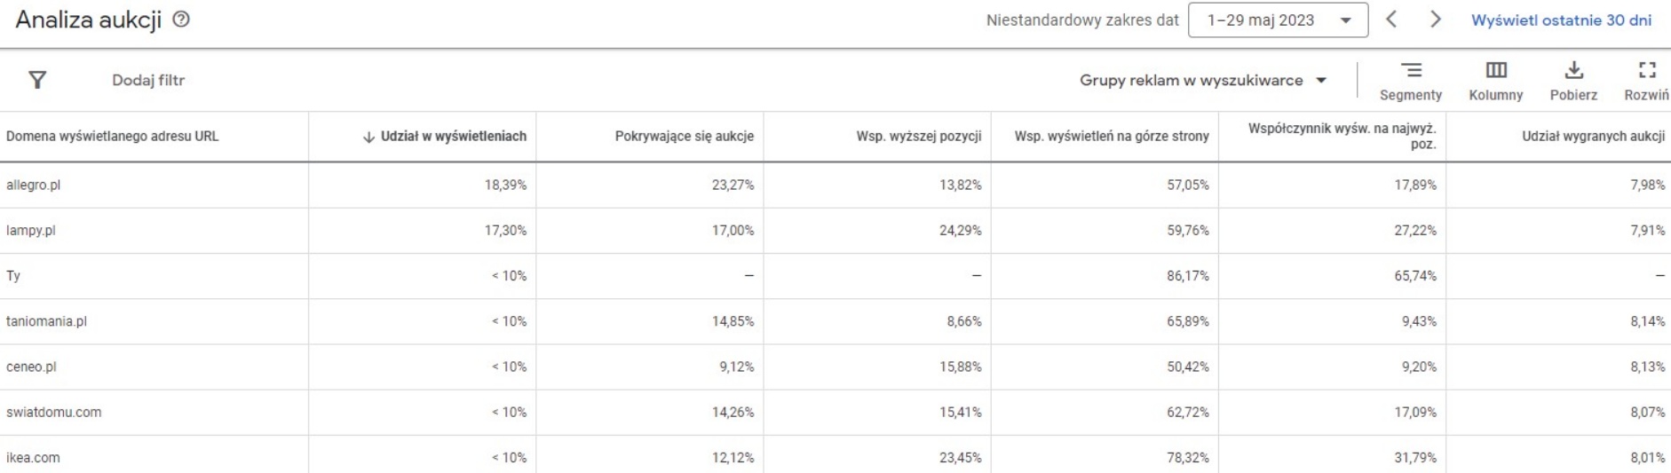Sort by Pokrywające się aukcje column
The width and height of the screenshot is (1671, 473).
684,137
